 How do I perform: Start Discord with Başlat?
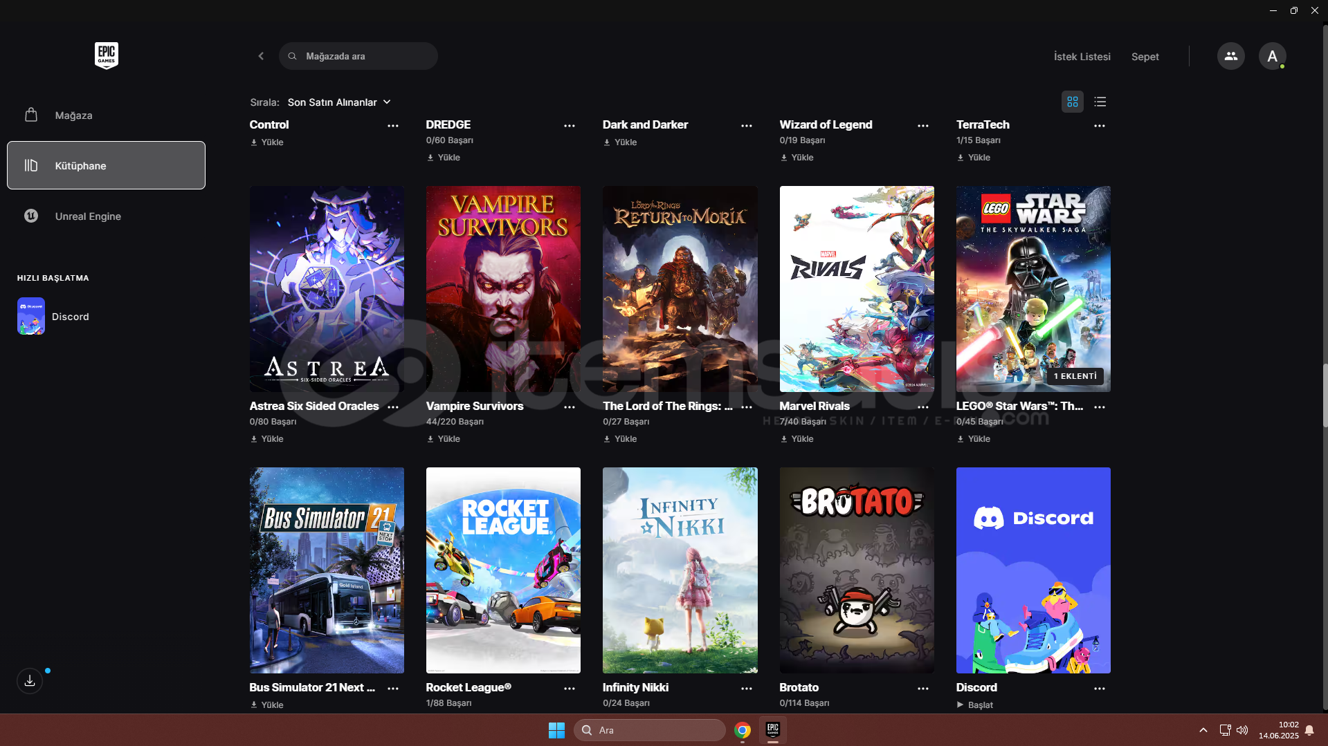point(975,705)
